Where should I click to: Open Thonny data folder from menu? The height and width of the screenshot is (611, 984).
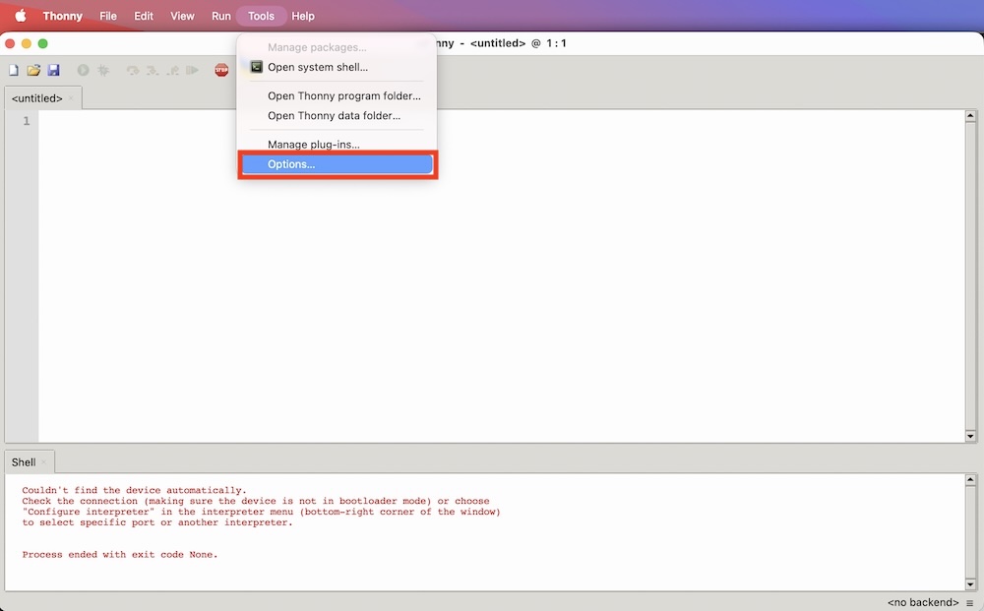334,116
